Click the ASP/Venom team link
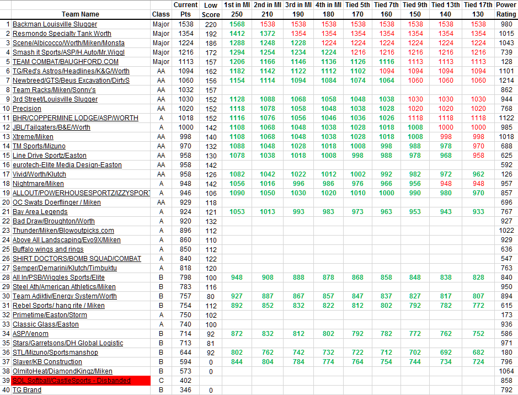 point(30,334)
